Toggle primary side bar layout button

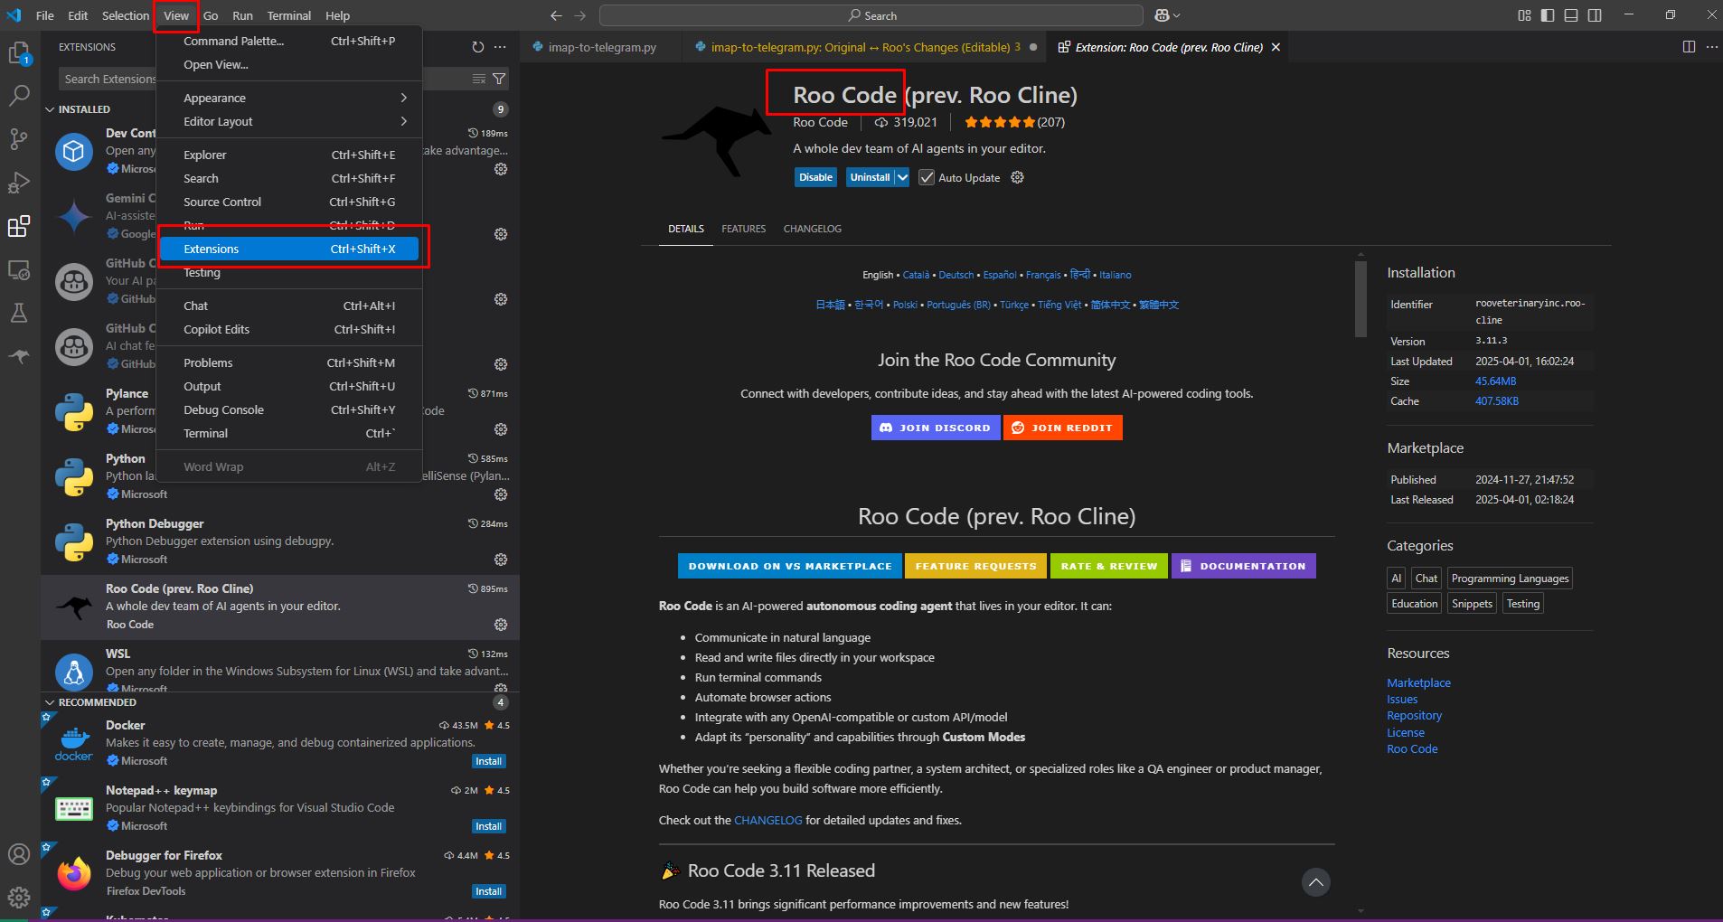click(1548, 15)
